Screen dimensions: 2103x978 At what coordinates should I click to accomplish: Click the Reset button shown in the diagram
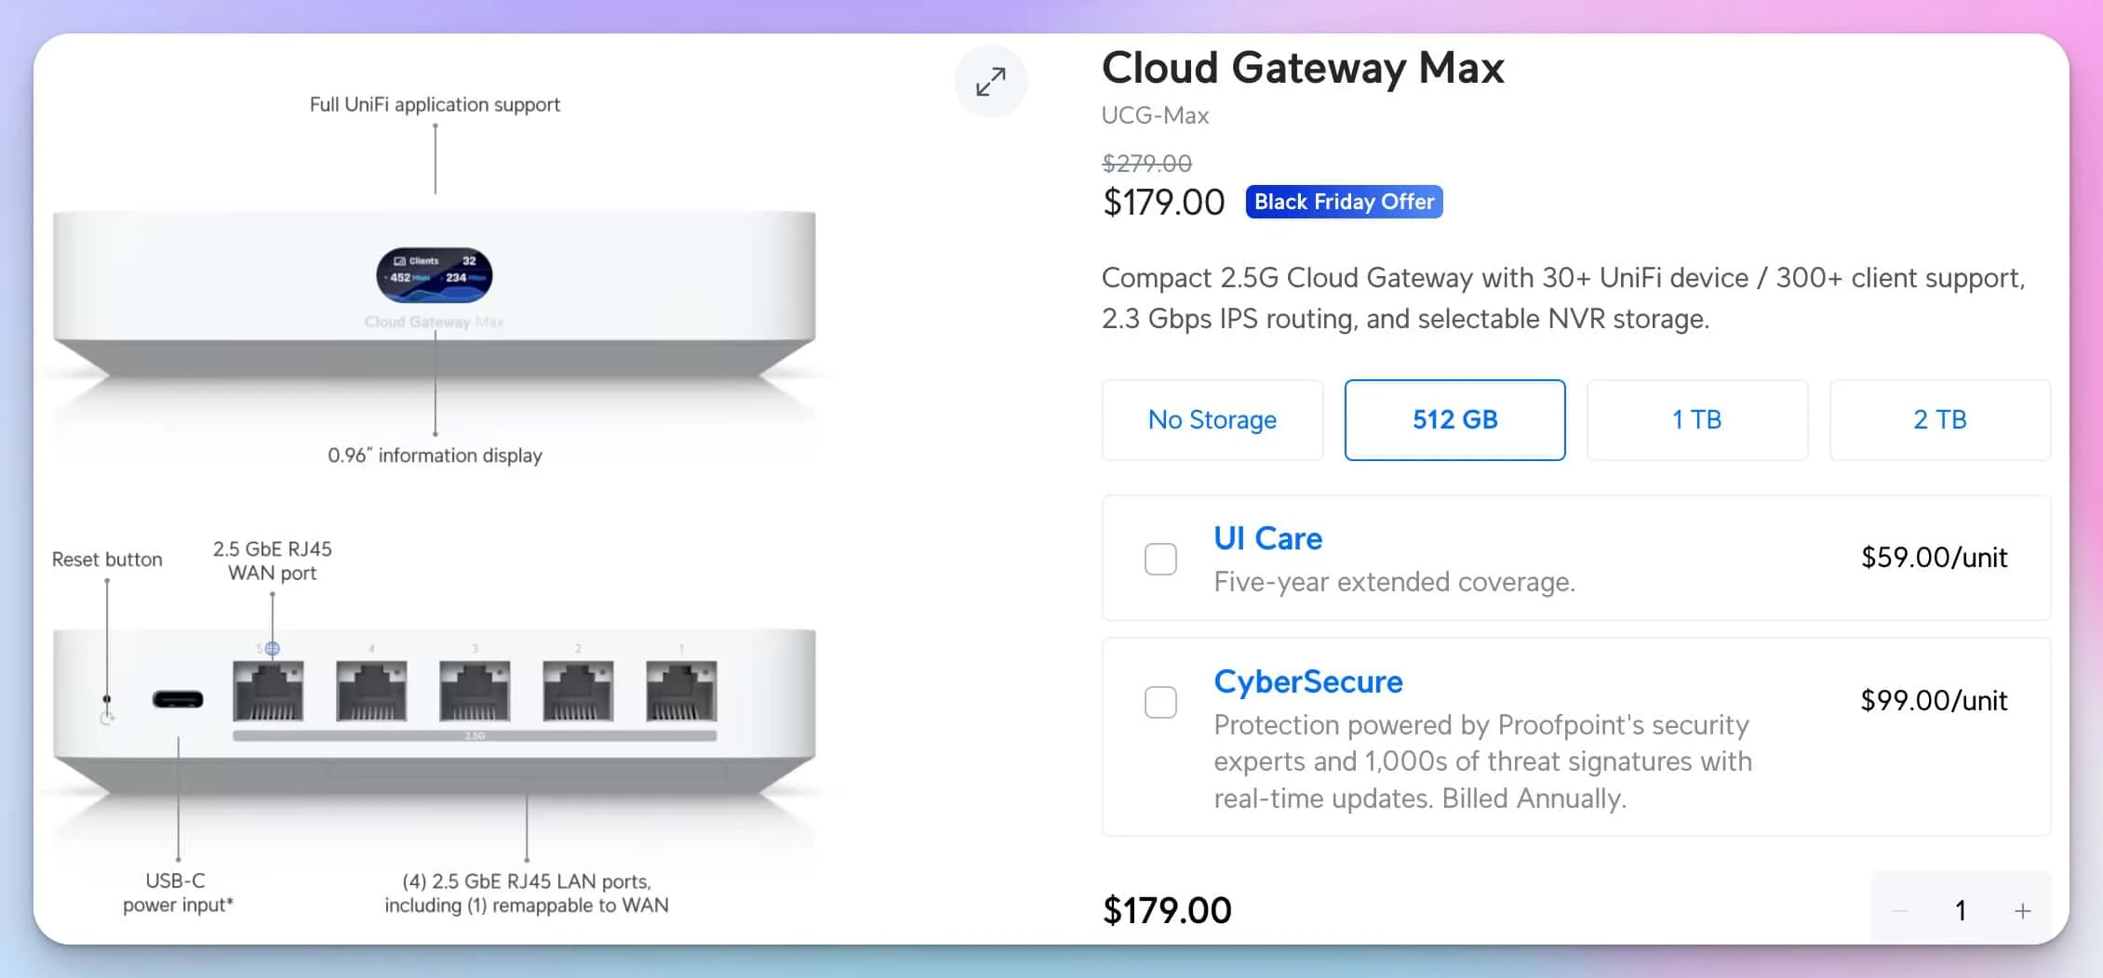pos(106,699)
